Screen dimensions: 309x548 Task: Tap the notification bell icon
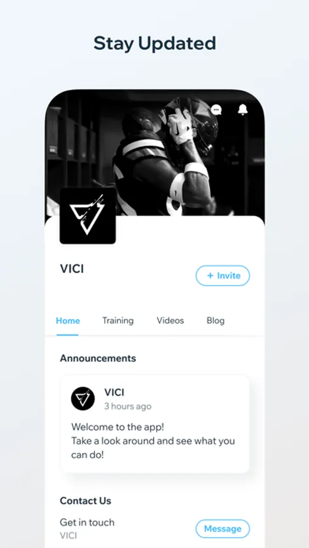(x=243, y=110)
